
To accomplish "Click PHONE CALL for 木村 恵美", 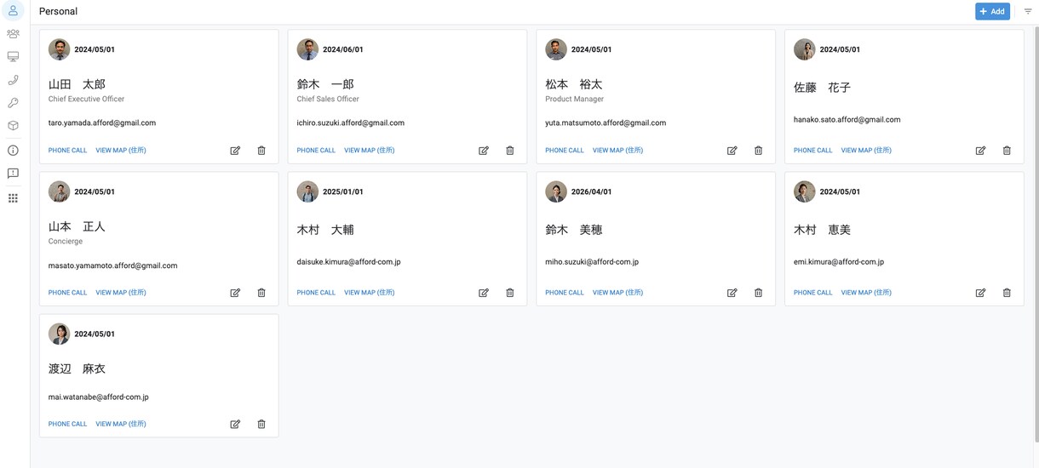I will 813,293.
